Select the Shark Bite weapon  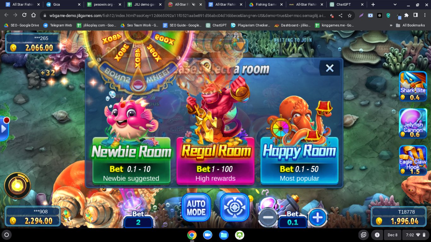click(413, 86)
